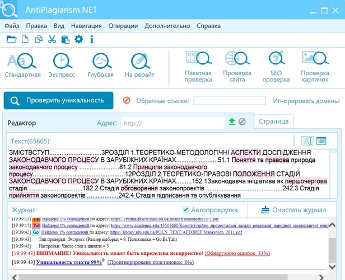Paste with the clipboard toolbar icon
The height and width of the screenshot is (280, 345).
[x=66, y=40]
